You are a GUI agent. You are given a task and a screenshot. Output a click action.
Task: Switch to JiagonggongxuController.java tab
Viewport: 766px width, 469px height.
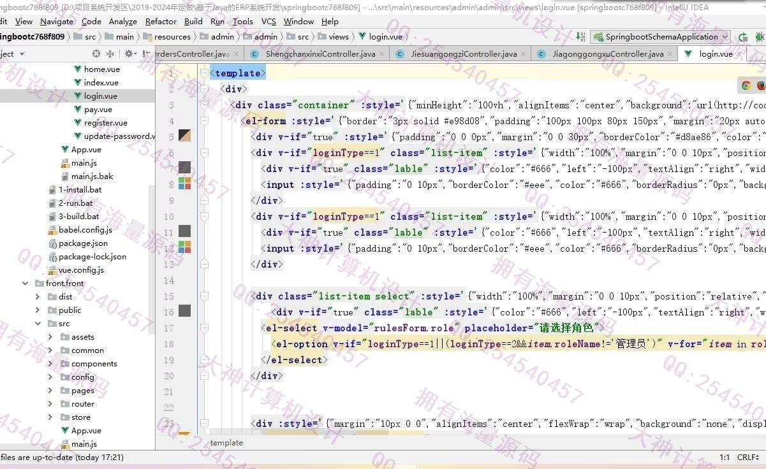click(x=604, y=54)
